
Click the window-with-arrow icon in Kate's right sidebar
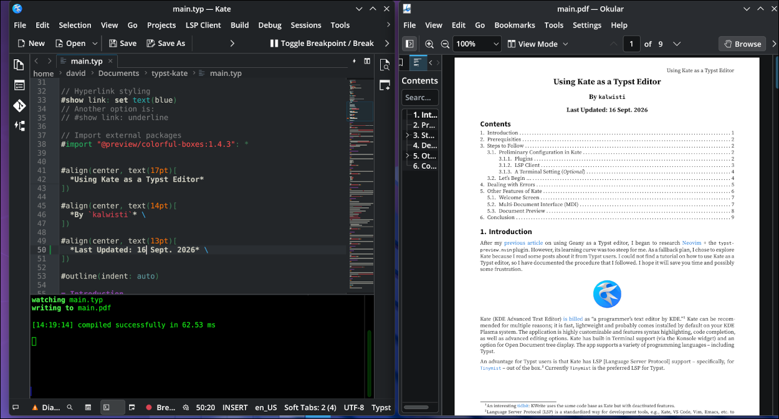pyautogui.click(x=385, y=85)
